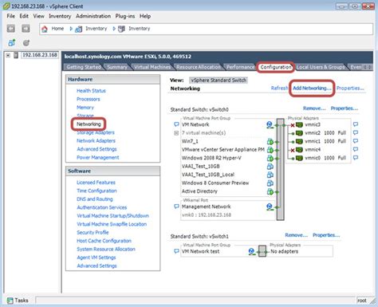Open Licensed Features

96,183
